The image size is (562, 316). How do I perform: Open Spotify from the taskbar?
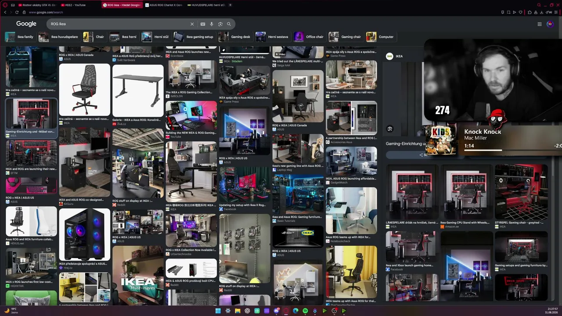tap(305, 311)
